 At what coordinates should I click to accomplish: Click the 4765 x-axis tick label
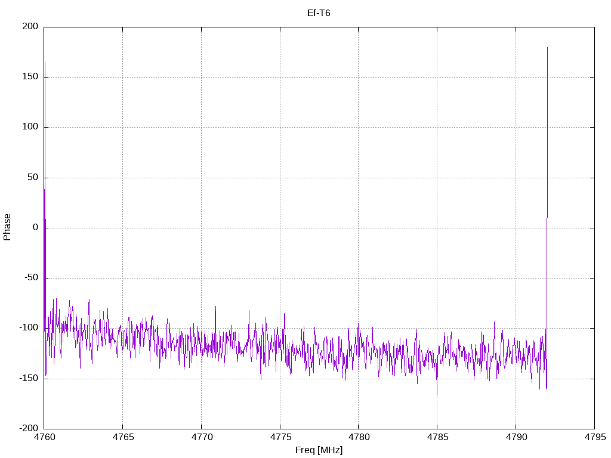tap(123, 437)
